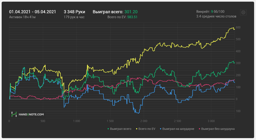Click the '1 500' label on the X axis

pyautogui.click(x=110, y=121)
